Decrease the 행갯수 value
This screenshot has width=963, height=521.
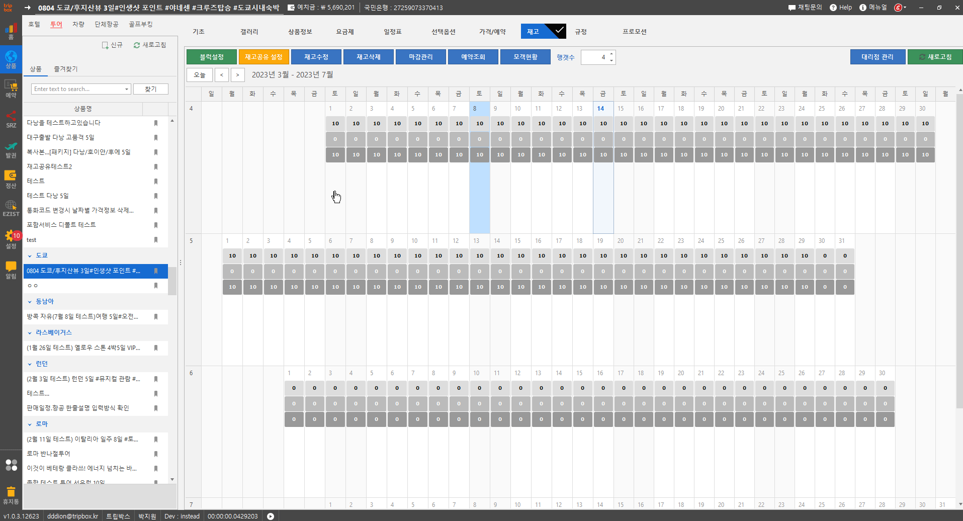(x=611, y=60)
